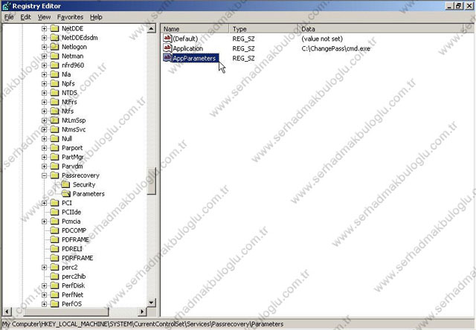Image resolution: width=476 pixels, height=330 pixels.
Task: Select the PerfOS key label
Action: point(71,304)
